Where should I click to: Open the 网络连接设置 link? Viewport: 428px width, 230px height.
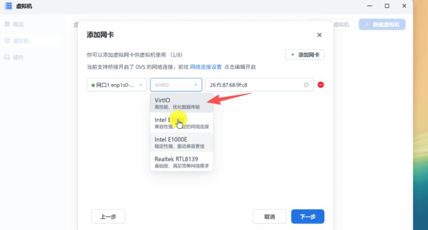point(206,67)
